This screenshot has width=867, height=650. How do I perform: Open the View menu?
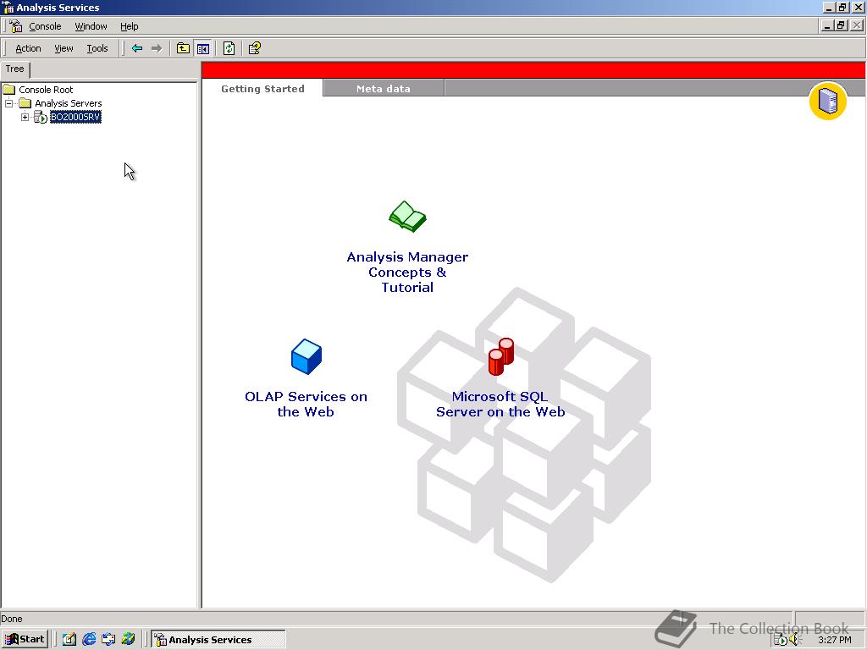[64, 48]
